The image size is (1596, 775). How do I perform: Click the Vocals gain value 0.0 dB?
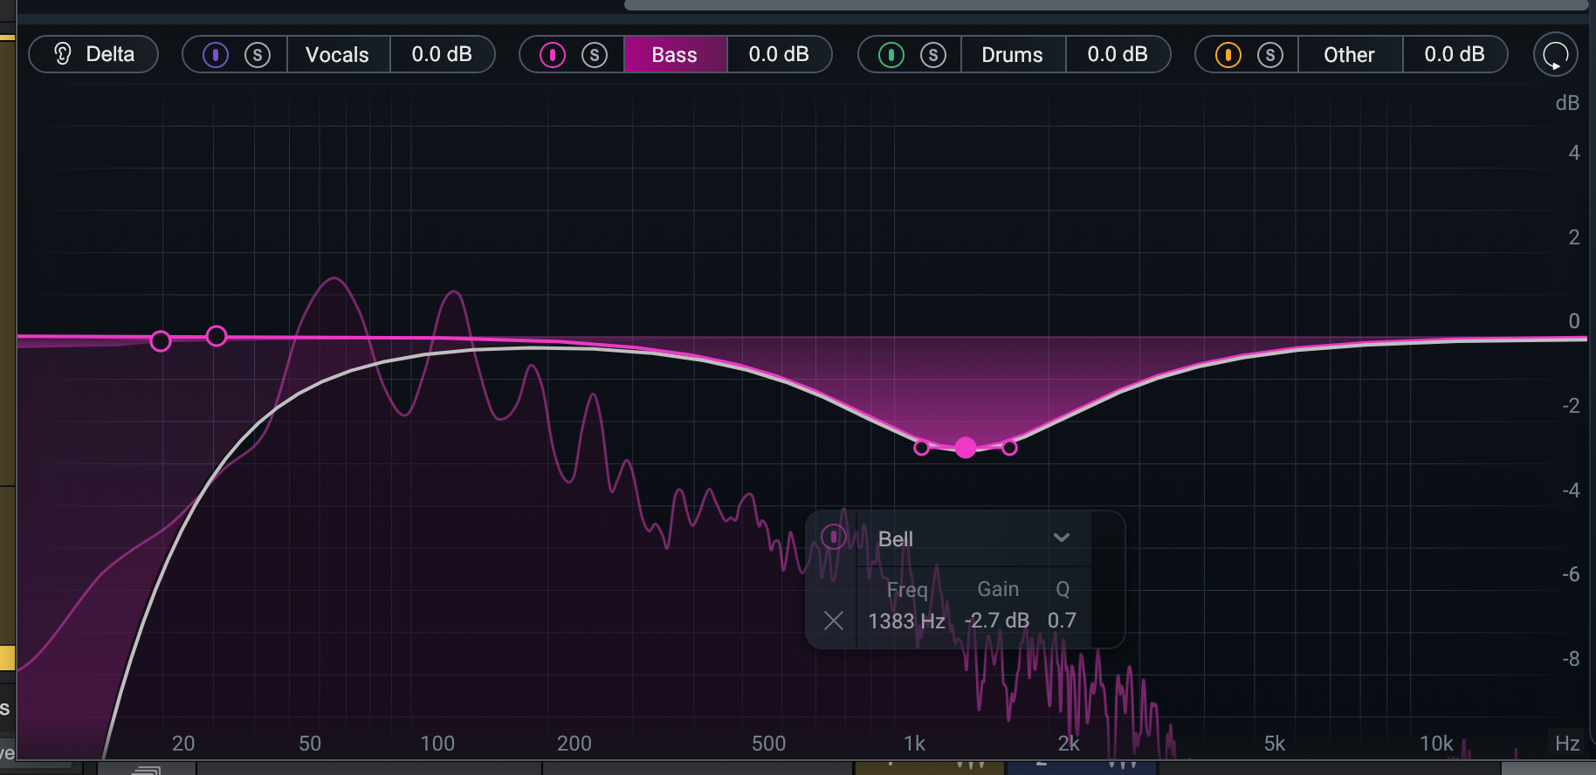pos(442,54)
